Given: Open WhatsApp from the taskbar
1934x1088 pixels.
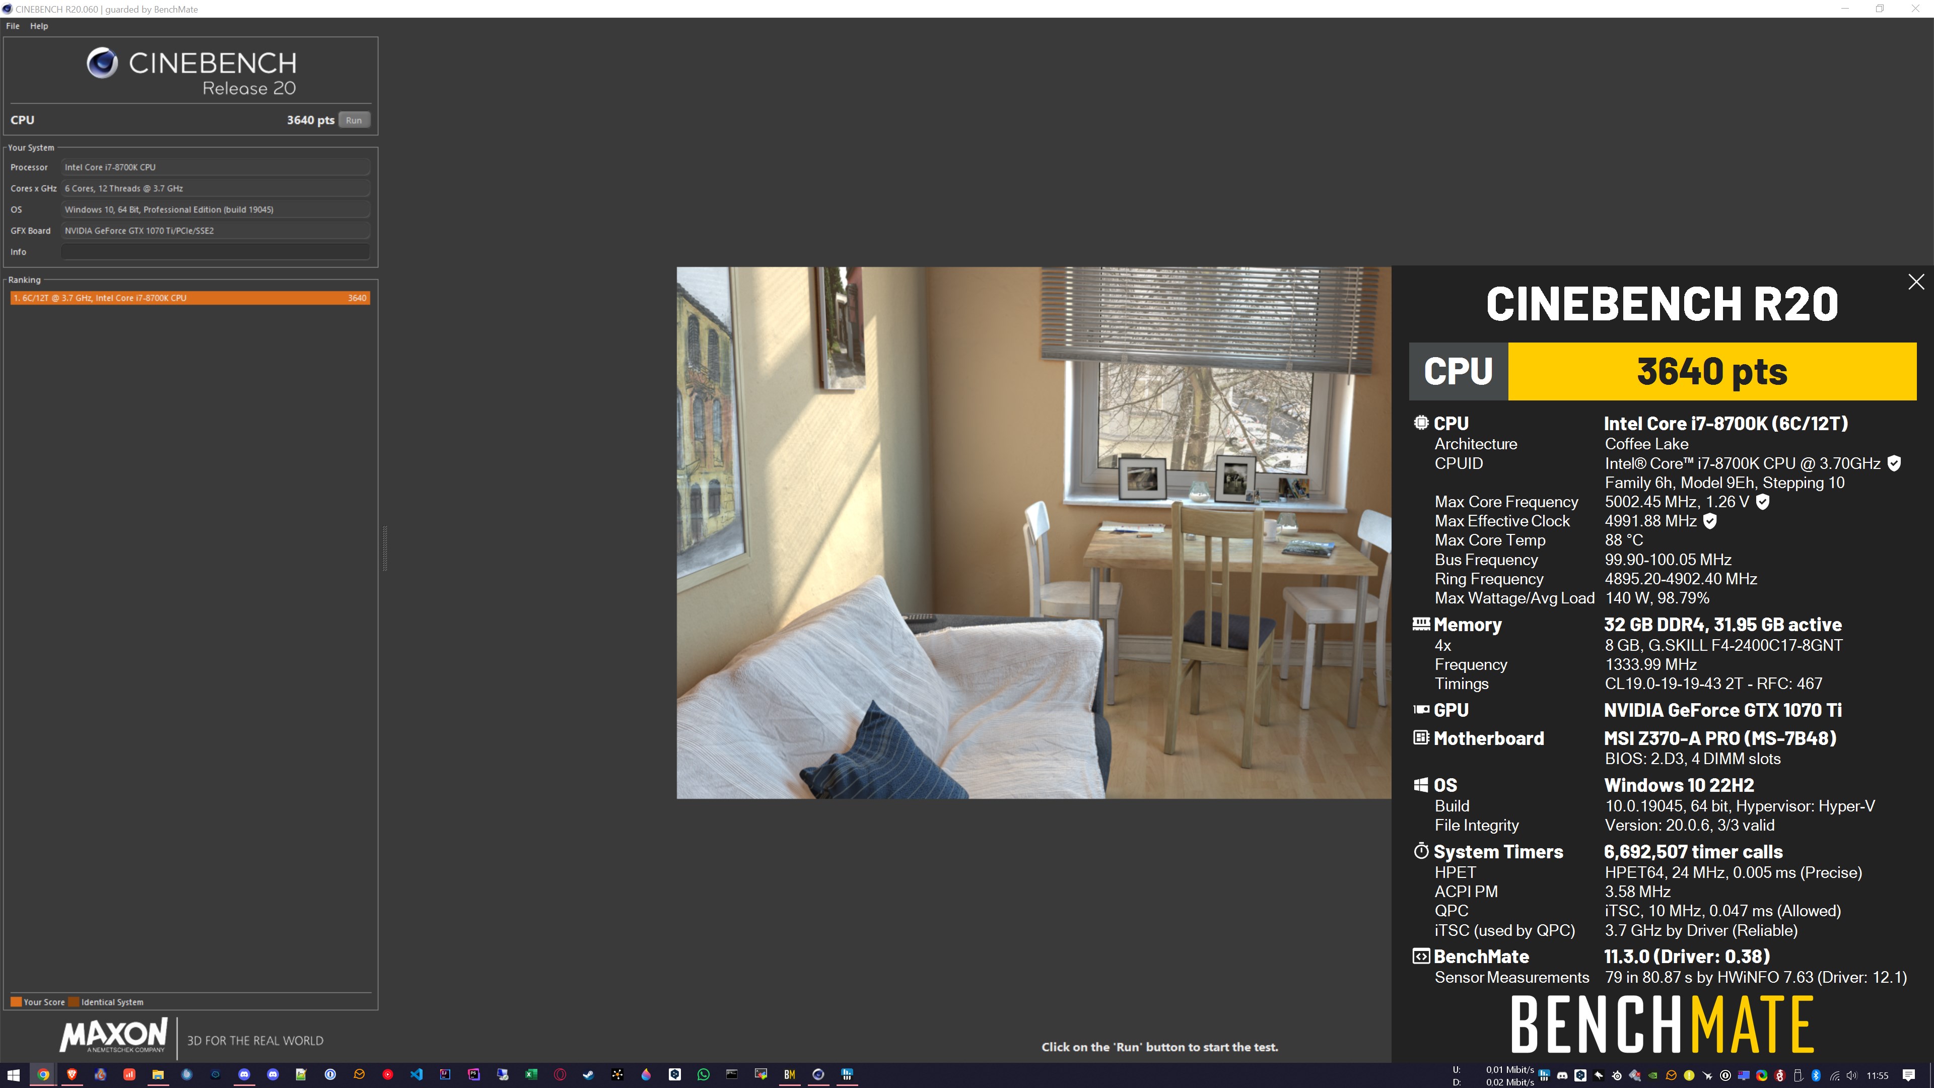Looking at the screenshot, I should 704,1074.
